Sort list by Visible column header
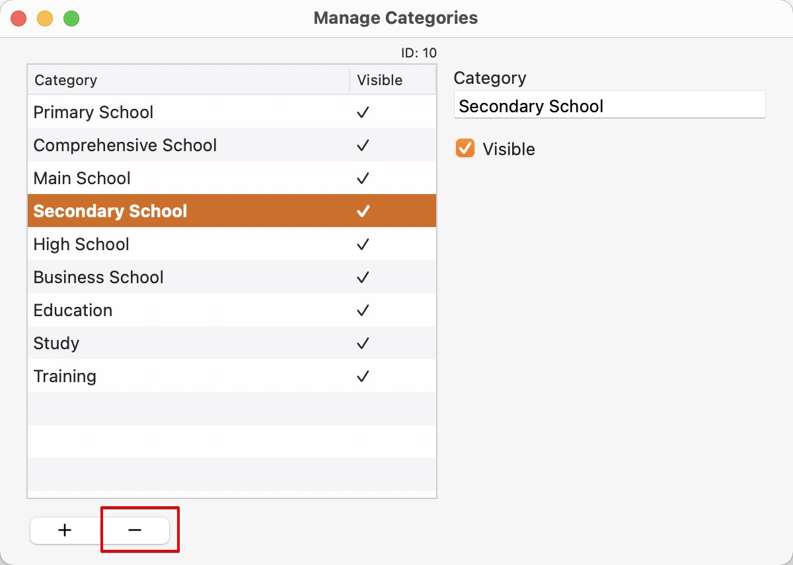The image size is (793, 565). point(393,80)
